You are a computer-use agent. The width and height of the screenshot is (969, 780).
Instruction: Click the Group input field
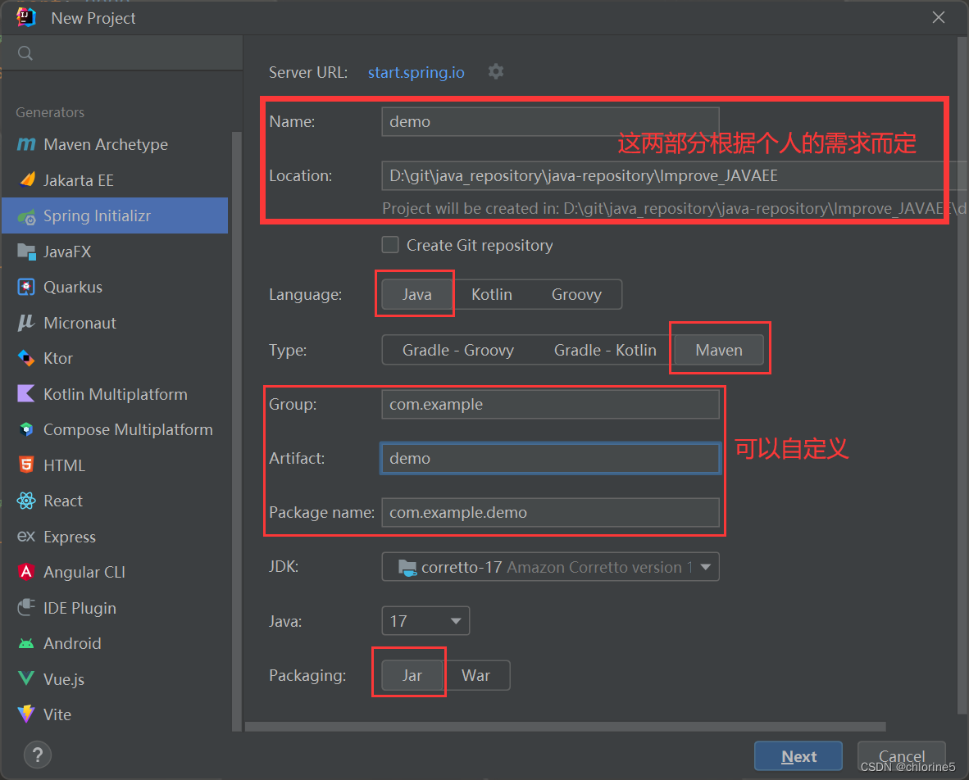(550, 405)
